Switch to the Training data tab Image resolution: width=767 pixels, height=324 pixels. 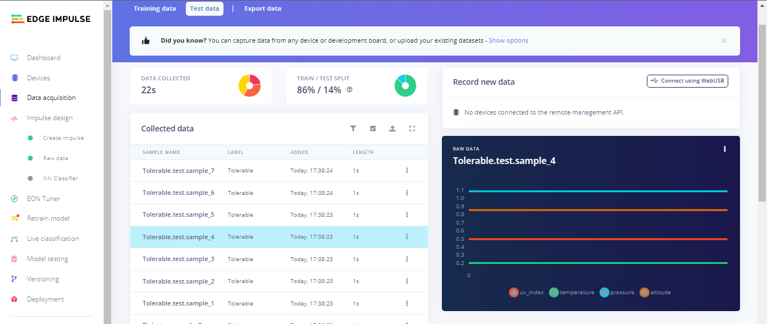coord(155,8)
